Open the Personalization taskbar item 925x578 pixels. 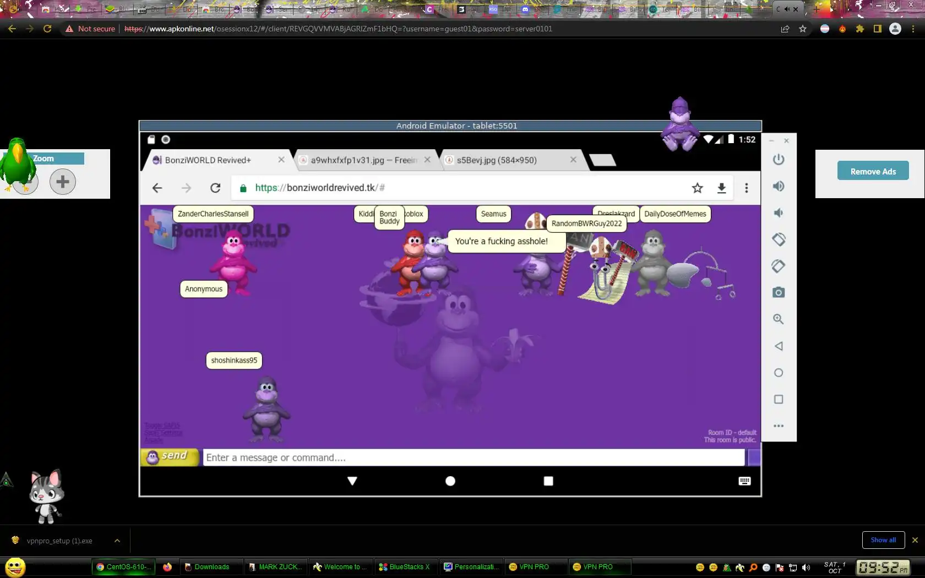pos(471,567)
